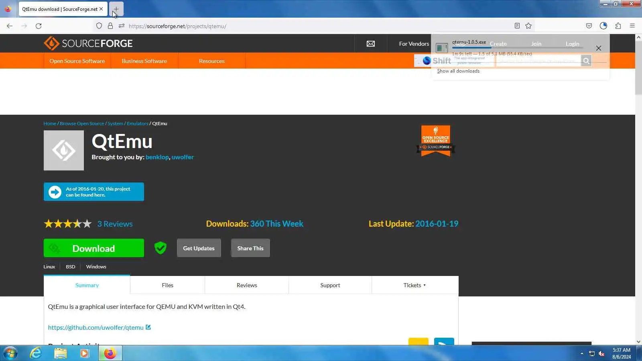This screenshot has width=642, height=361.
Task: Click the Windows platform label
Action: [96, 267]
